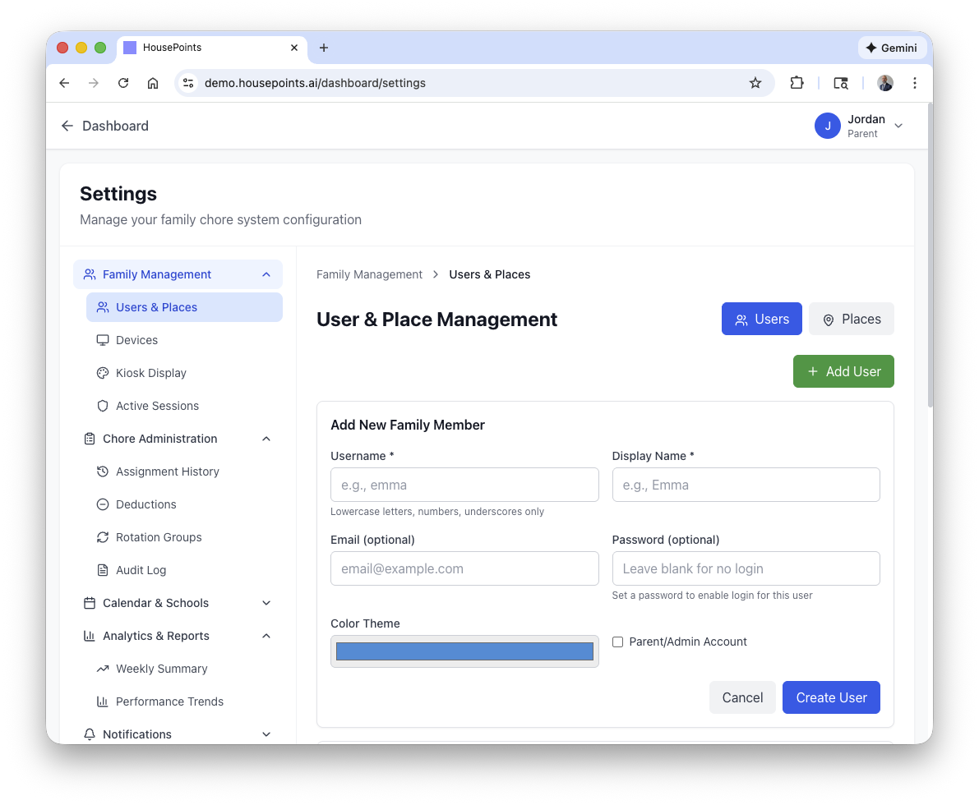The image size is (979, 805).
Task: Focus the Display Name input field
Action: [x=746, y=485]
